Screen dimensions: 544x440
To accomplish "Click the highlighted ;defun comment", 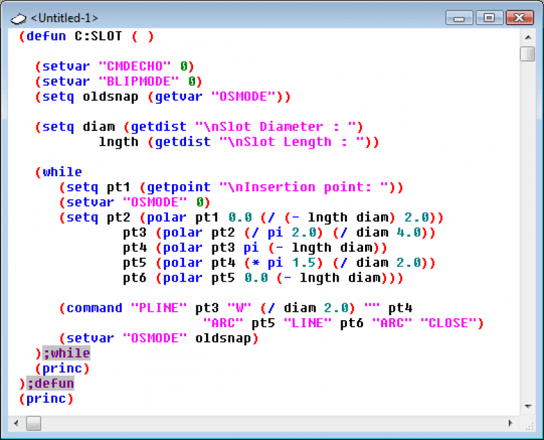I will (51, 383).
